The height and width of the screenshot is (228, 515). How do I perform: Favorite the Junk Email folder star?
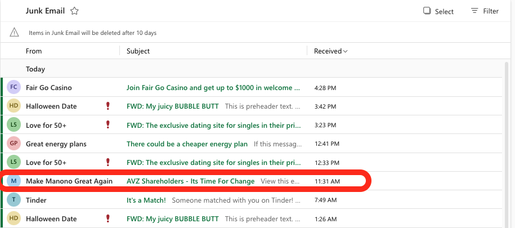tap(74, 11)
